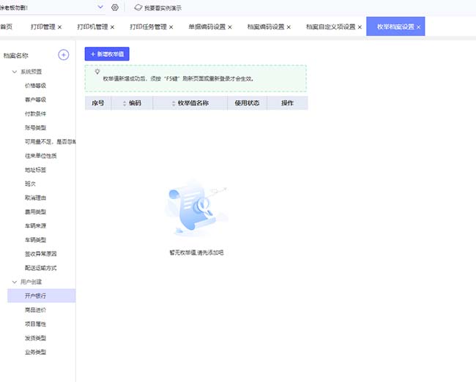The image size is (476, 382).
Task: Click the empty-state document illustration
Action: click(x=196, y=209)
